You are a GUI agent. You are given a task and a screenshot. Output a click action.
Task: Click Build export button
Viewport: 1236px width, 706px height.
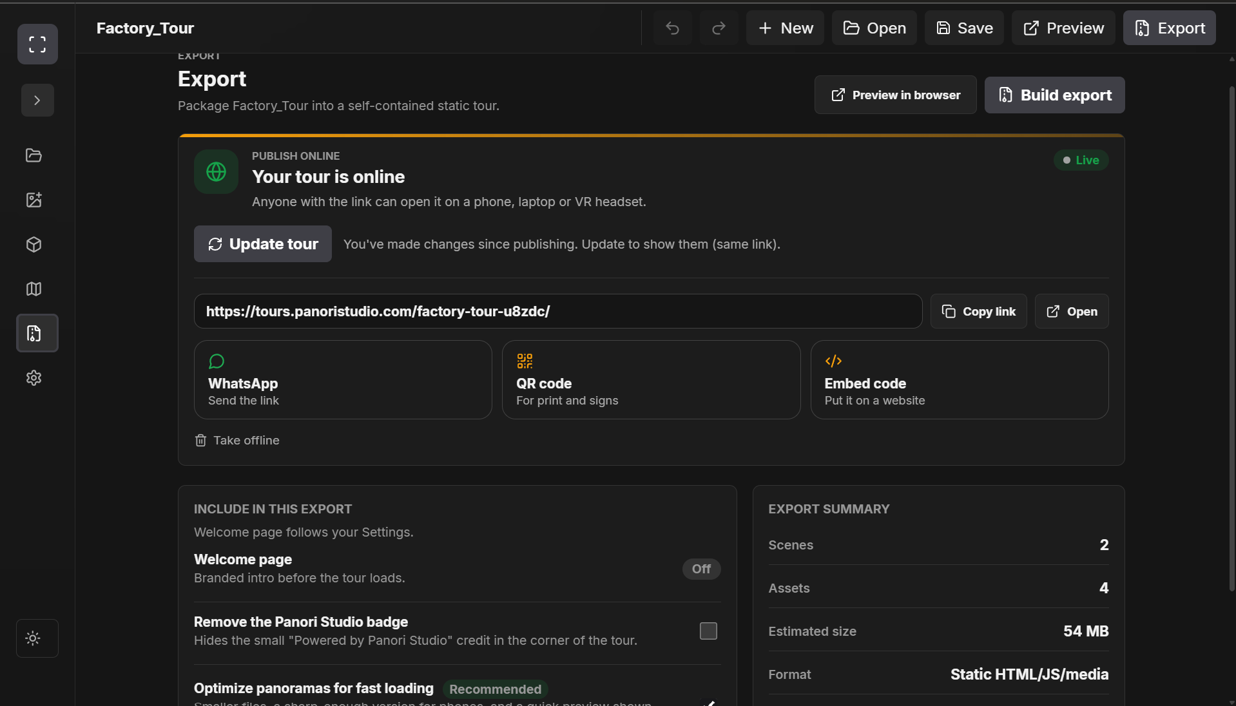(x=1054, y=95)
